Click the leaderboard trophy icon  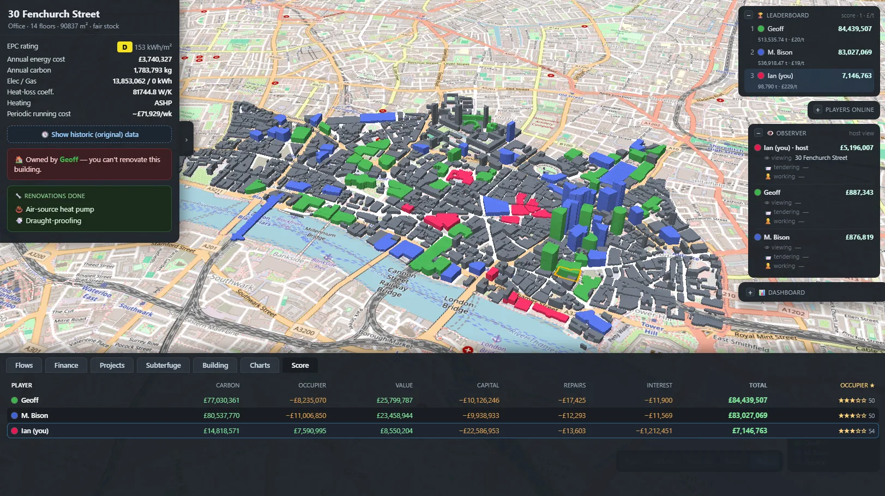click(x=760, y=15)
